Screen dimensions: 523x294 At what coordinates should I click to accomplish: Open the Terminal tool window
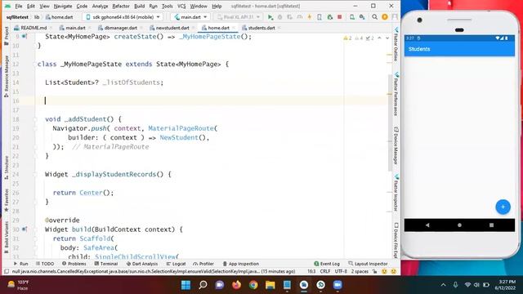coord(106,264)
